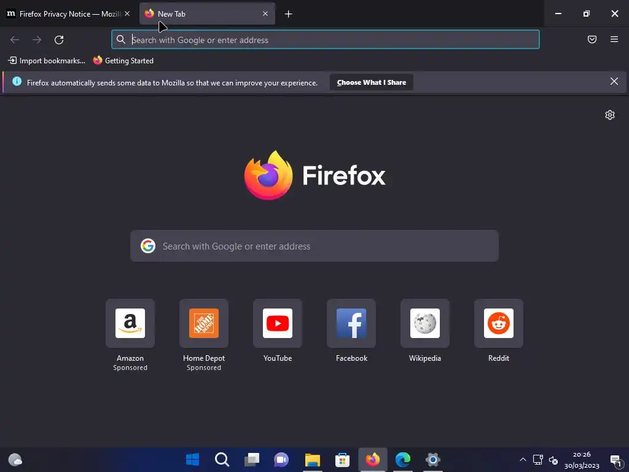This screenshot has width=629, height=472.
Task: Focus the address bar search field
Action: [x=326, y=40]
